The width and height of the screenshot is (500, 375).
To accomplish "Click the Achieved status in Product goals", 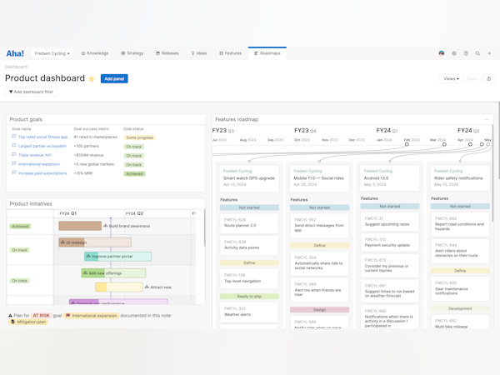I will pos(134,174).
